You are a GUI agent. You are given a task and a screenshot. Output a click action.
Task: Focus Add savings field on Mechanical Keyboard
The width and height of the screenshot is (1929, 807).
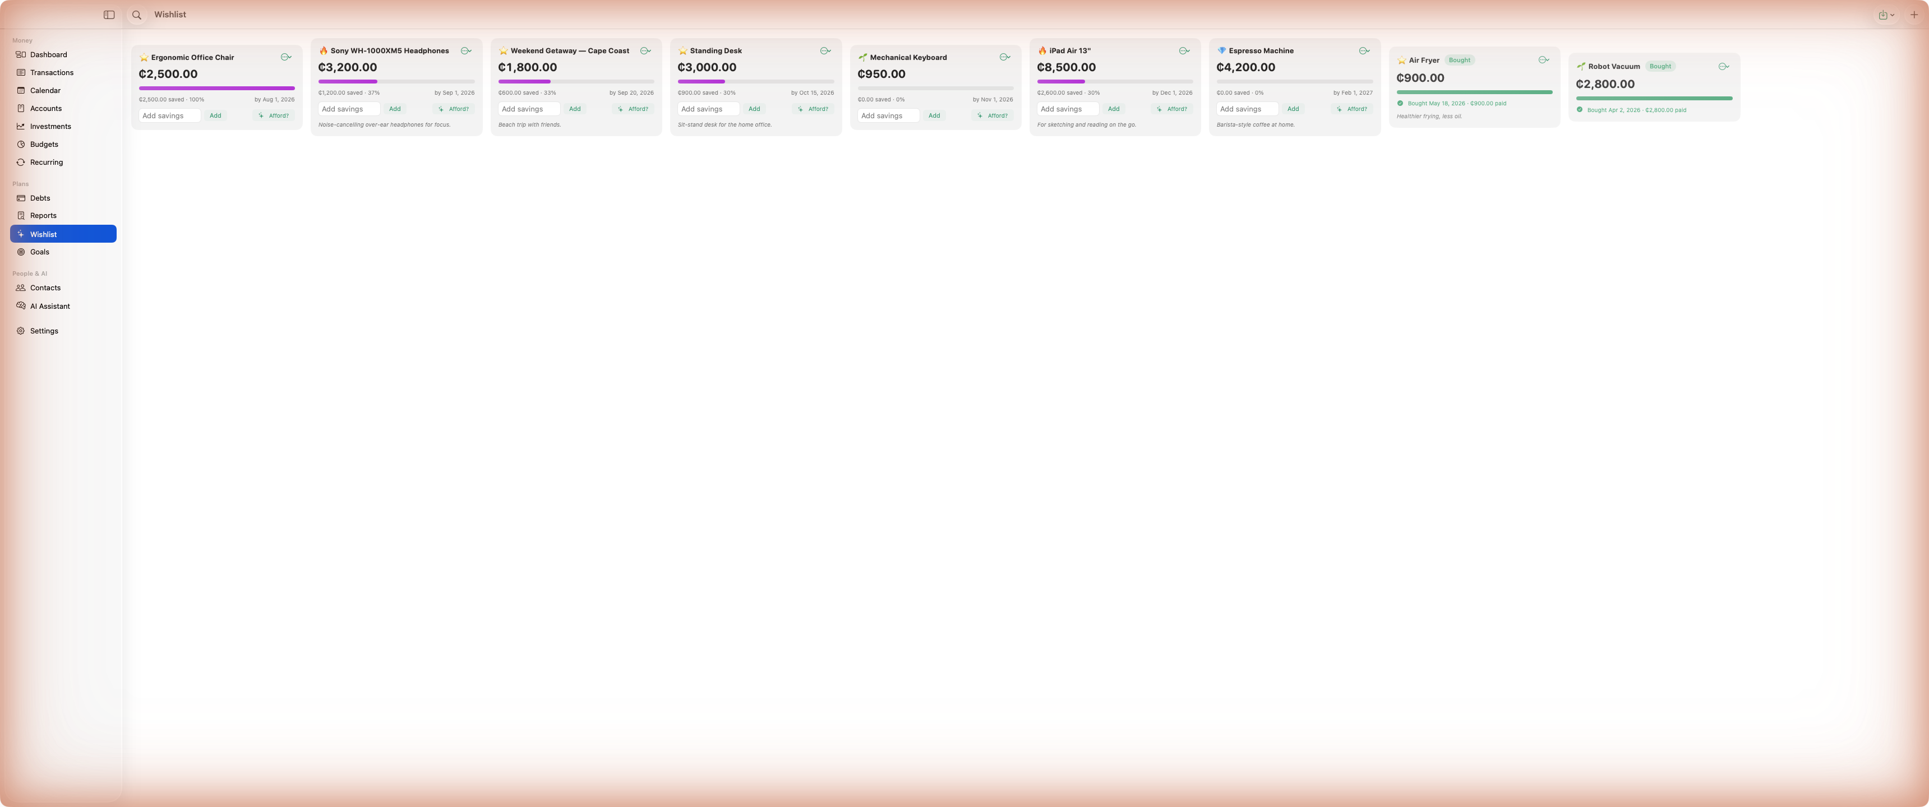pos(888,116)
